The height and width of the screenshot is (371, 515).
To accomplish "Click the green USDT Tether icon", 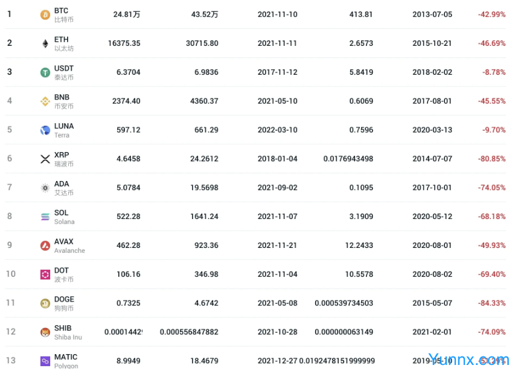I will [x=45, y=72].
